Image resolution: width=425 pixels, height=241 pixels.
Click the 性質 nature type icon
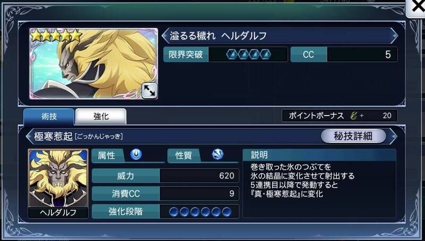pos(218,154)
